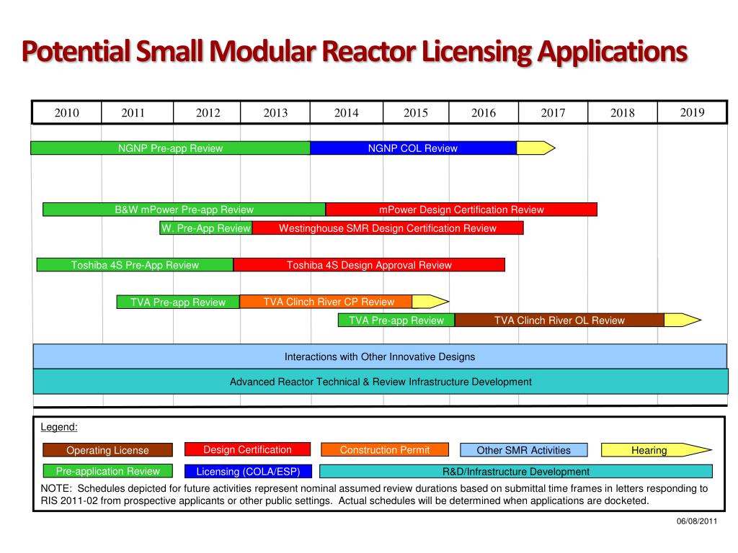Image resolution: width=738 pixels, height=553 pixels.
Task: Select the 2019 year header cell
Action: (692, 112)
